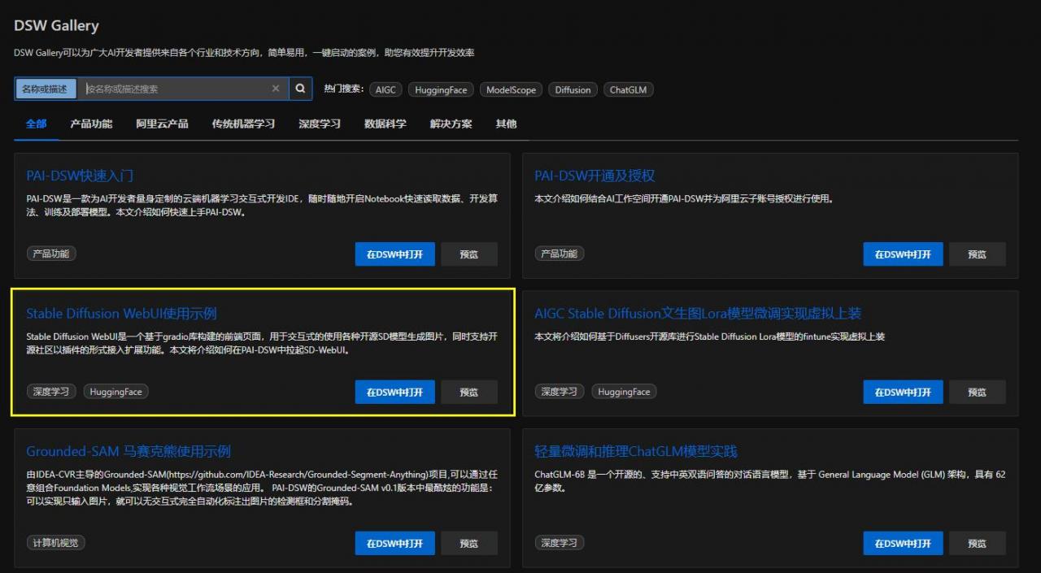This screenshot has height=573, width=1041.
Task: Click 产品功能 tag on PAI-DSW快速入门 card
Action: pos(51,254)
